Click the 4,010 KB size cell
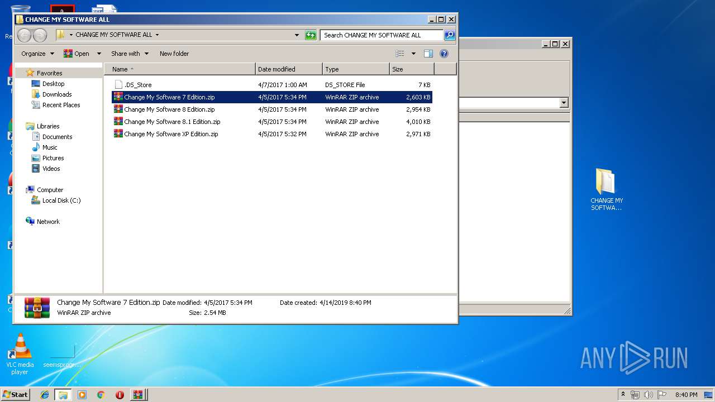 pos(418,122)
